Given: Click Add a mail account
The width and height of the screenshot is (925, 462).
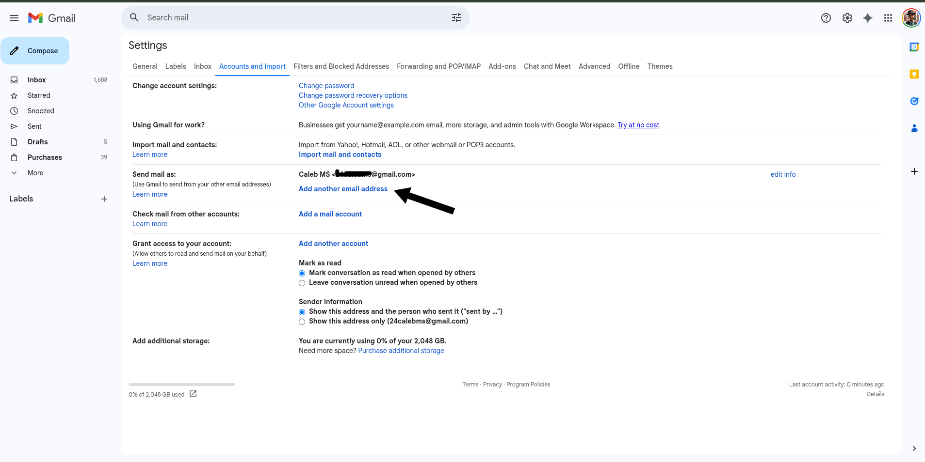Looking at the screenshot, I should click(x=330, y=214).
